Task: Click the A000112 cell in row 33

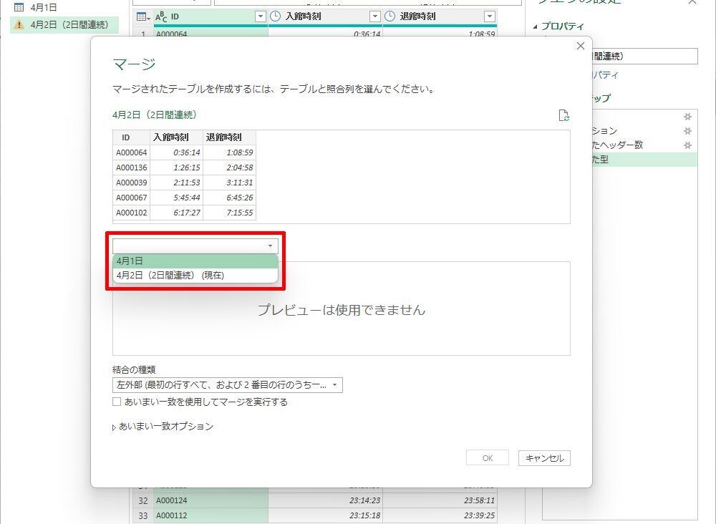Action: 211,515
